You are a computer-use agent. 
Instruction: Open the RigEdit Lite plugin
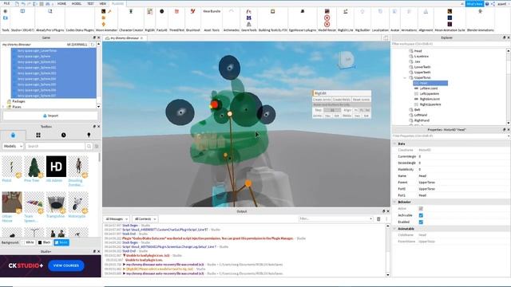[346, 11]
